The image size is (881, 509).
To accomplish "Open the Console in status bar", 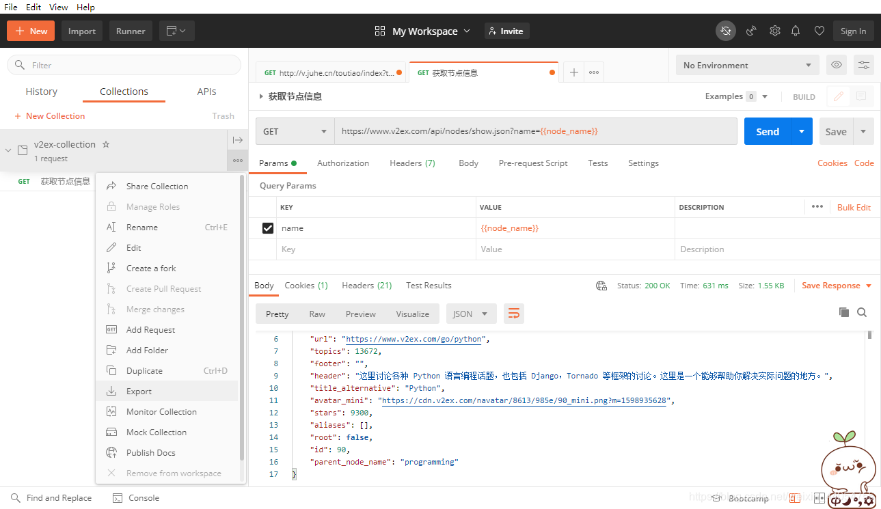I will [x=136, y=498].
